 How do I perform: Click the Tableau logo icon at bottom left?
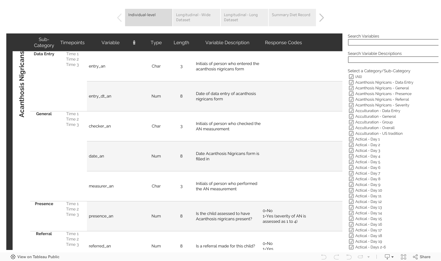click(x=13, y=257)
